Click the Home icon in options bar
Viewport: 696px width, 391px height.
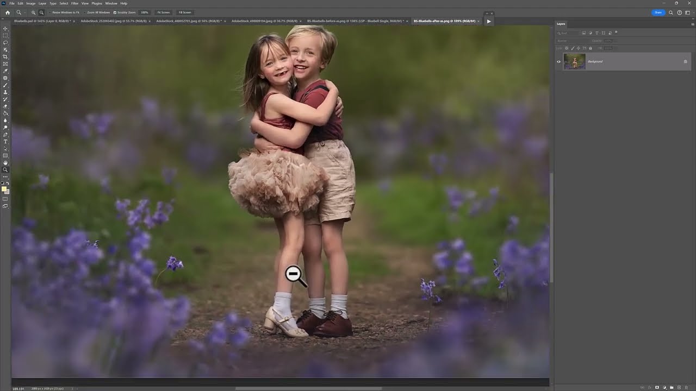pos(7,12)
